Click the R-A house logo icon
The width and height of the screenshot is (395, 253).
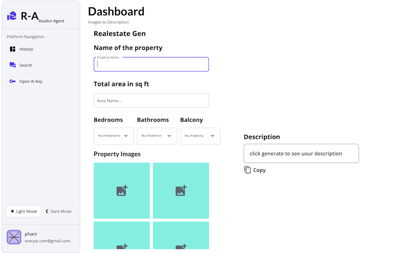coord(11,16)
